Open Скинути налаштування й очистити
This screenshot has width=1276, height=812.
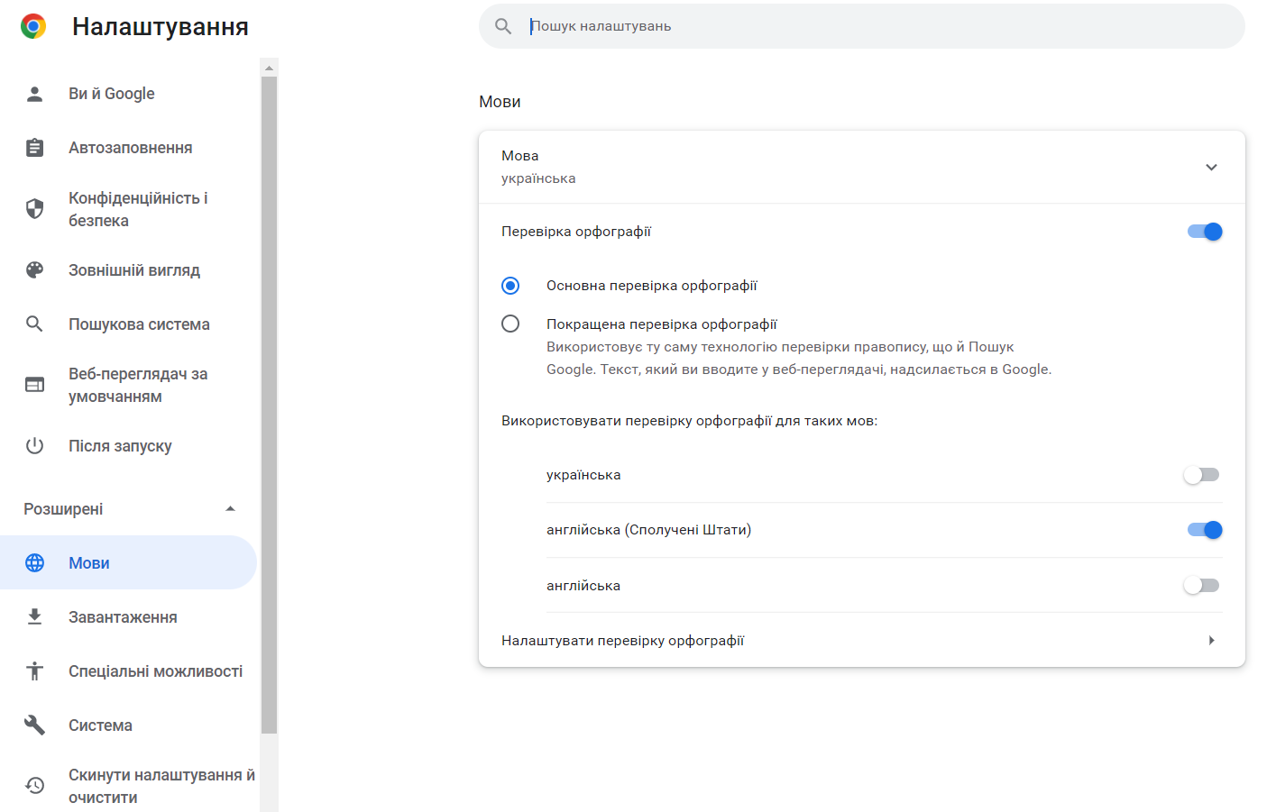[x=128, y=786]
